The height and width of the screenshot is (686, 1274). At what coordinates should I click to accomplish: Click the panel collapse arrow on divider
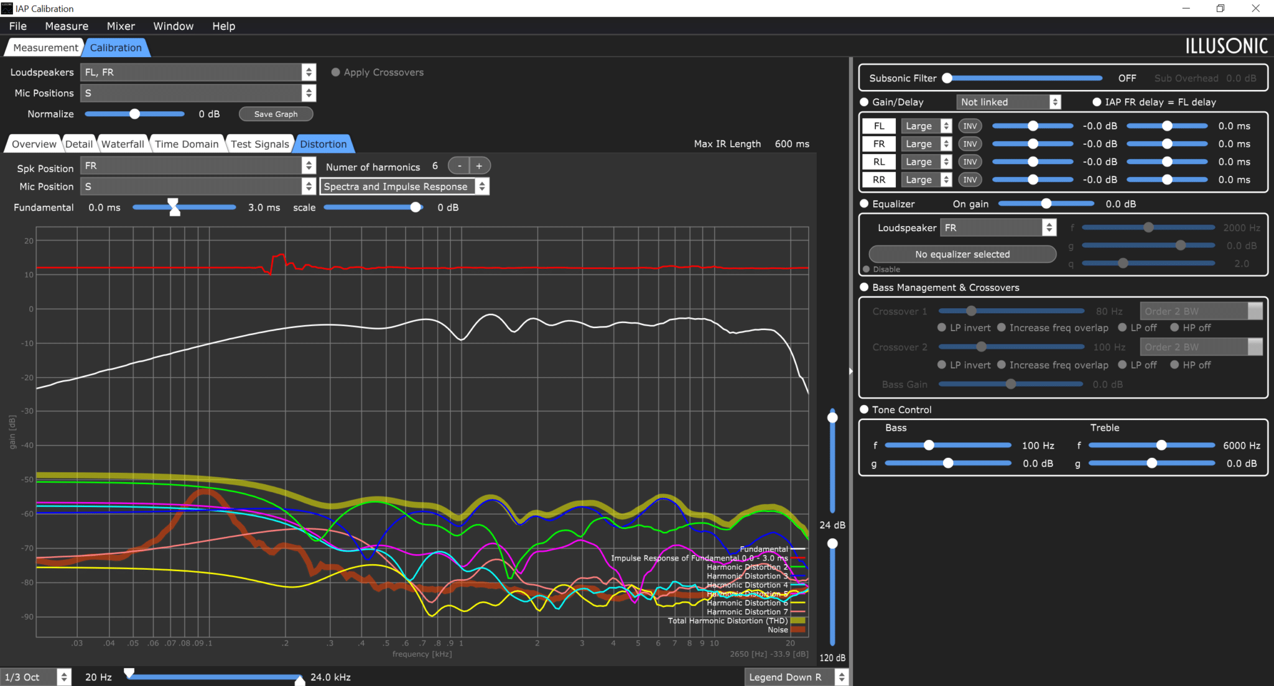point(850,371)
